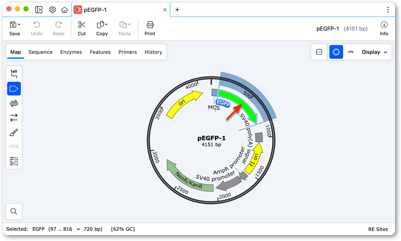Click the 62% GC status text
Screen dimensions: 401x241
point(123,229)
